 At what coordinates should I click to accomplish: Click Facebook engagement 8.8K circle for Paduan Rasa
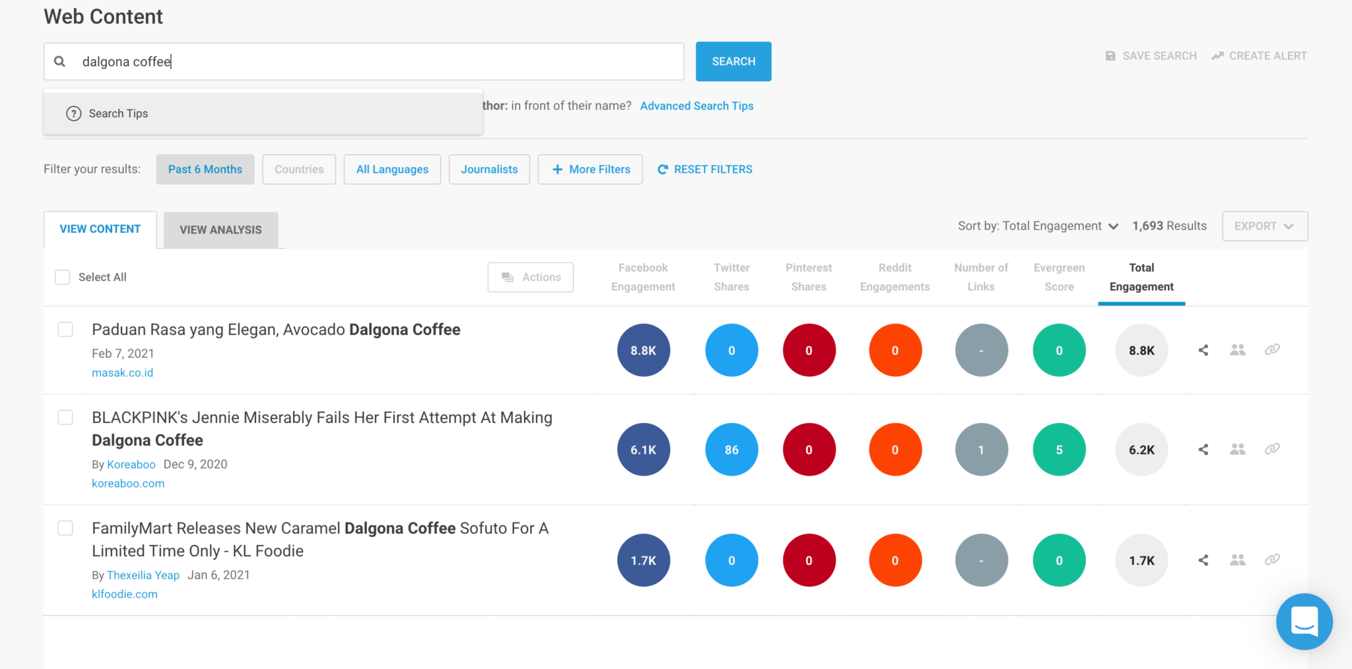point(644,350)
